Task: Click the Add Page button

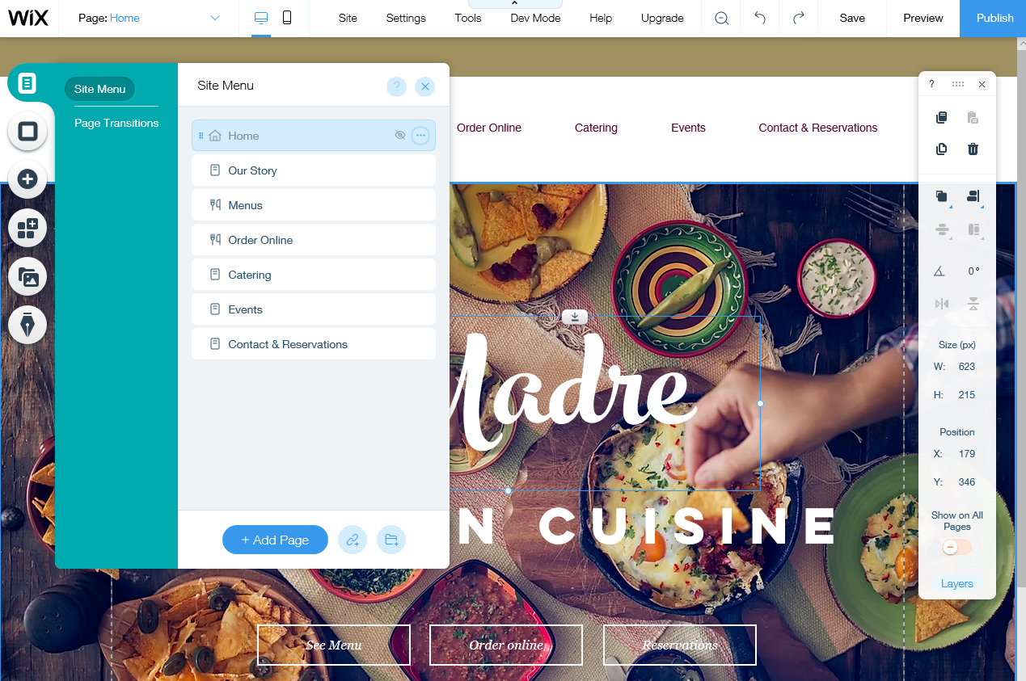Action: (x=275, y=540)
